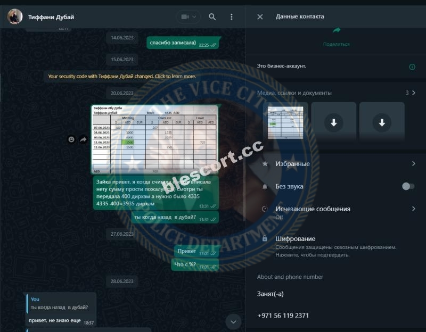Click the security code changed notice

(x=122, y=76)
